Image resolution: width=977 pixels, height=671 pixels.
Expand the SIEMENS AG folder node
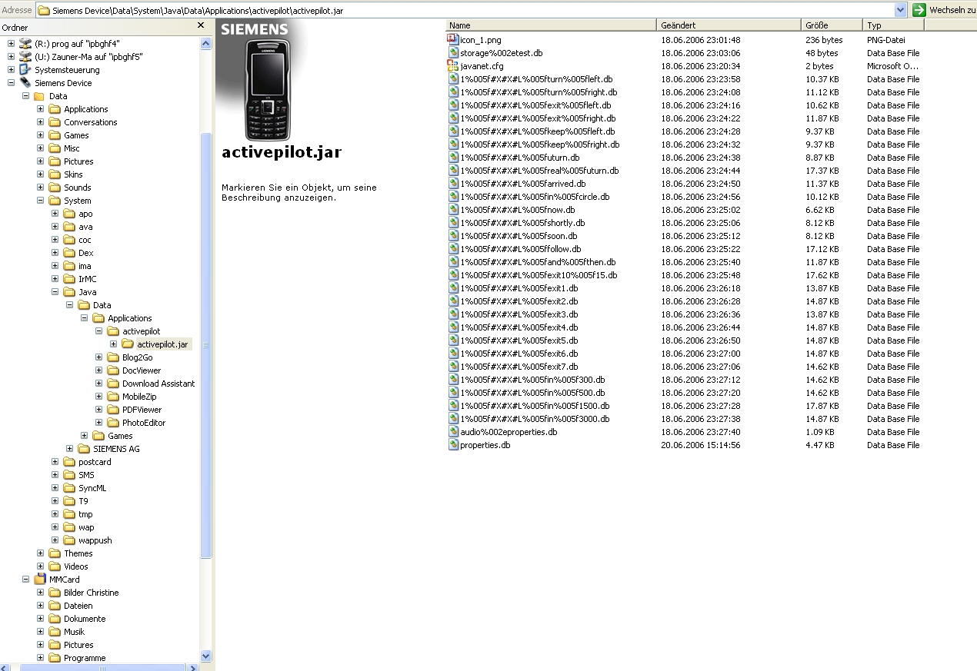69,449
